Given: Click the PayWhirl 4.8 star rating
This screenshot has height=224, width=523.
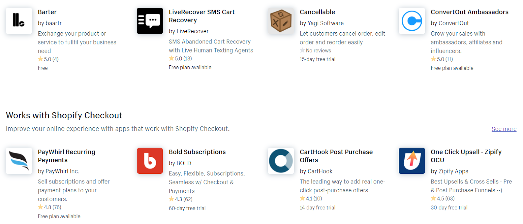Looking at the screenshot, I should (50, 207).
